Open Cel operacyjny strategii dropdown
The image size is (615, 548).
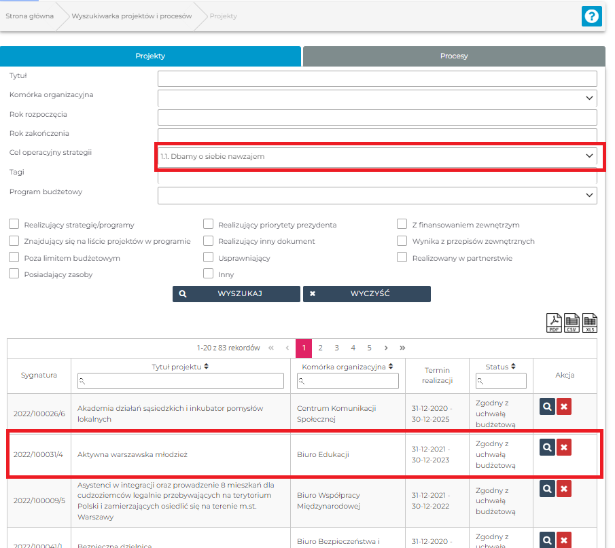tap(588, 156)
